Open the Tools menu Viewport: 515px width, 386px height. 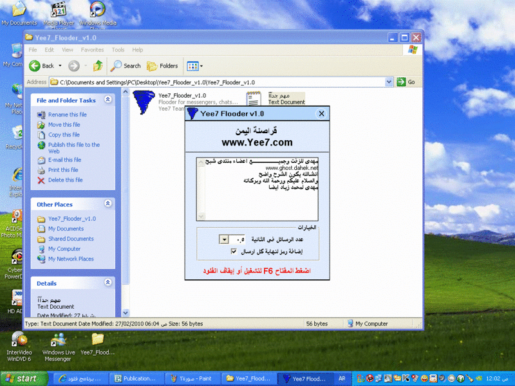tap(118, 50)
